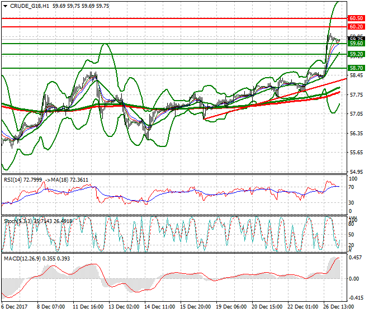Click the green 59.20 price level tag
This screenshot has width=369, height=313.
pos(356,54)
